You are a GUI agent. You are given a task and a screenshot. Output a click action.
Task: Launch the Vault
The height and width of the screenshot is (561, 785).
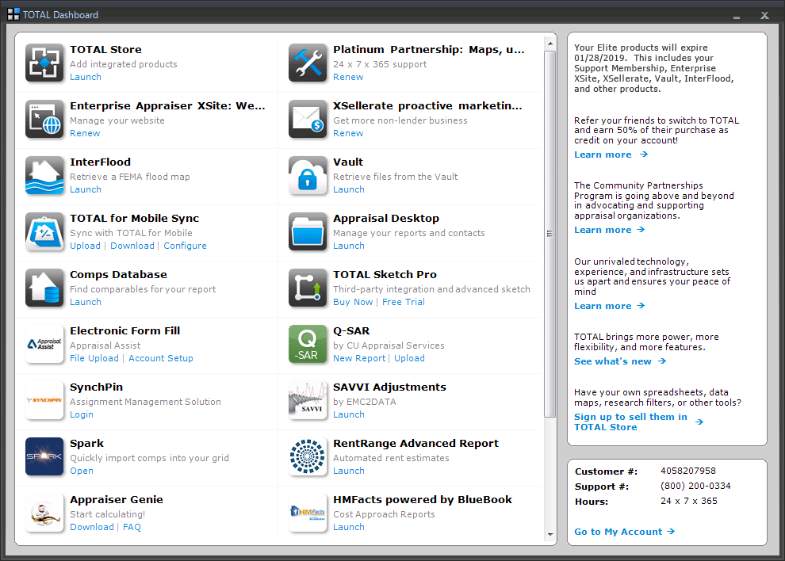pyautogui.click(x=349, y=189)
